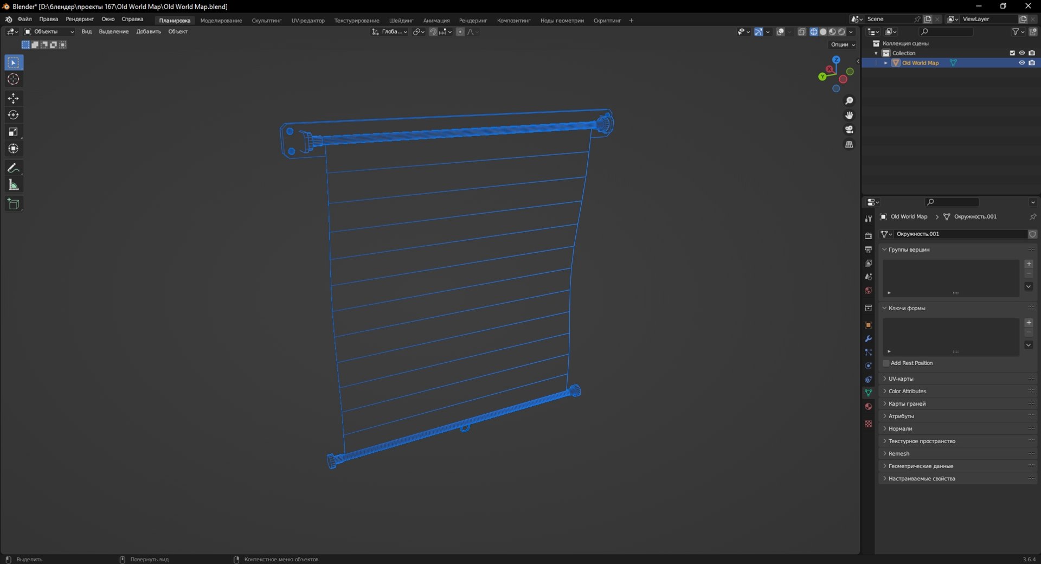Switch to the Шейдинг workspace tab

[x=401, y=21]
